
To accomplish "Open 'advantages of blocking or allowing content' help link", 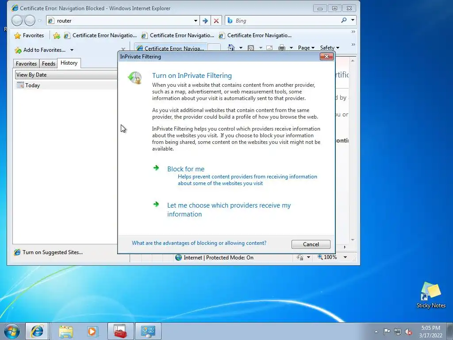I will click(199, 243).
